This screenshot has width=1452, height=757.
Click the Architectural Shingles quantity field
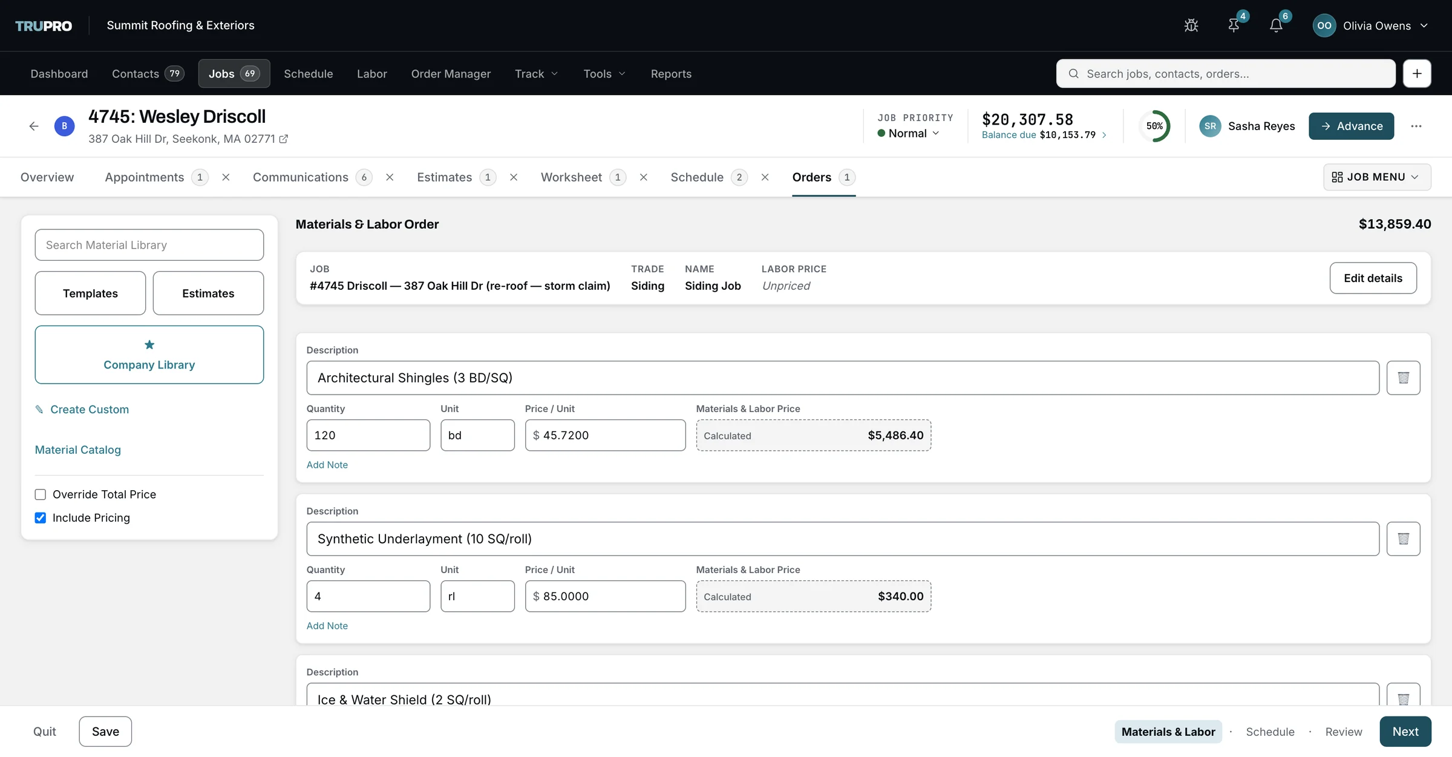(368, 435)
